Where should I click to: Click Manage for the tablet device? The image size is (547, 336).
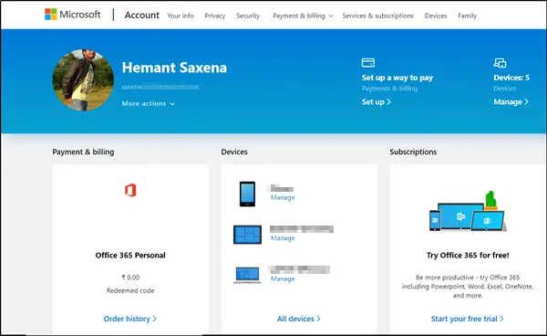pyautogui.click(x=283, y=238)
